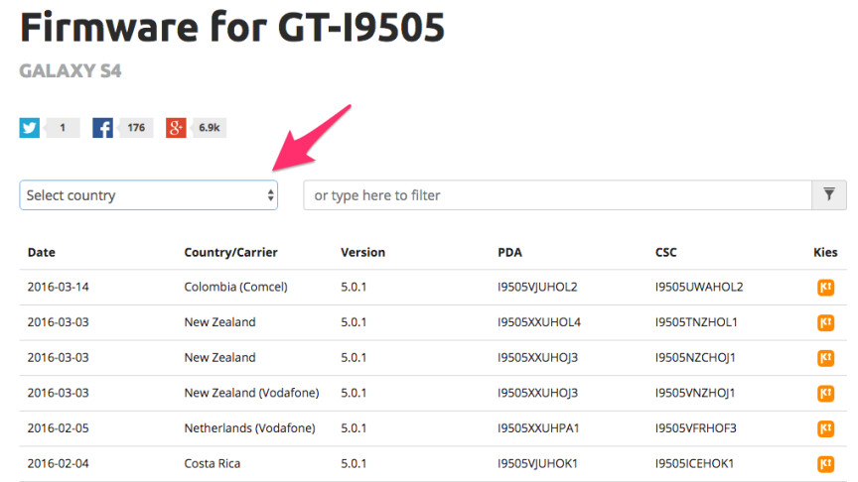Click the Facebook share icon
The image size is (858, 482).
[x=102, y=128]
